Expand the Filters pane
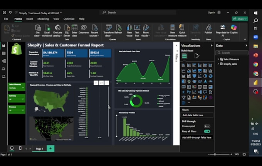 click(x=176, y=45)
